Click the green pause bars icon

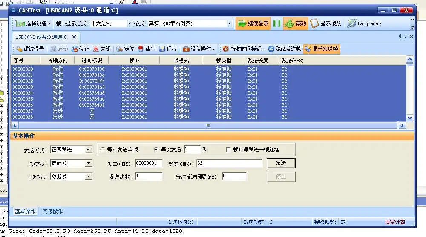(277, 23)
